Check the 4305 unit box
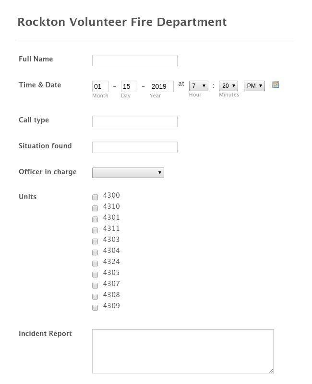Viewport: 312px width, 384px height. [95, 274]
